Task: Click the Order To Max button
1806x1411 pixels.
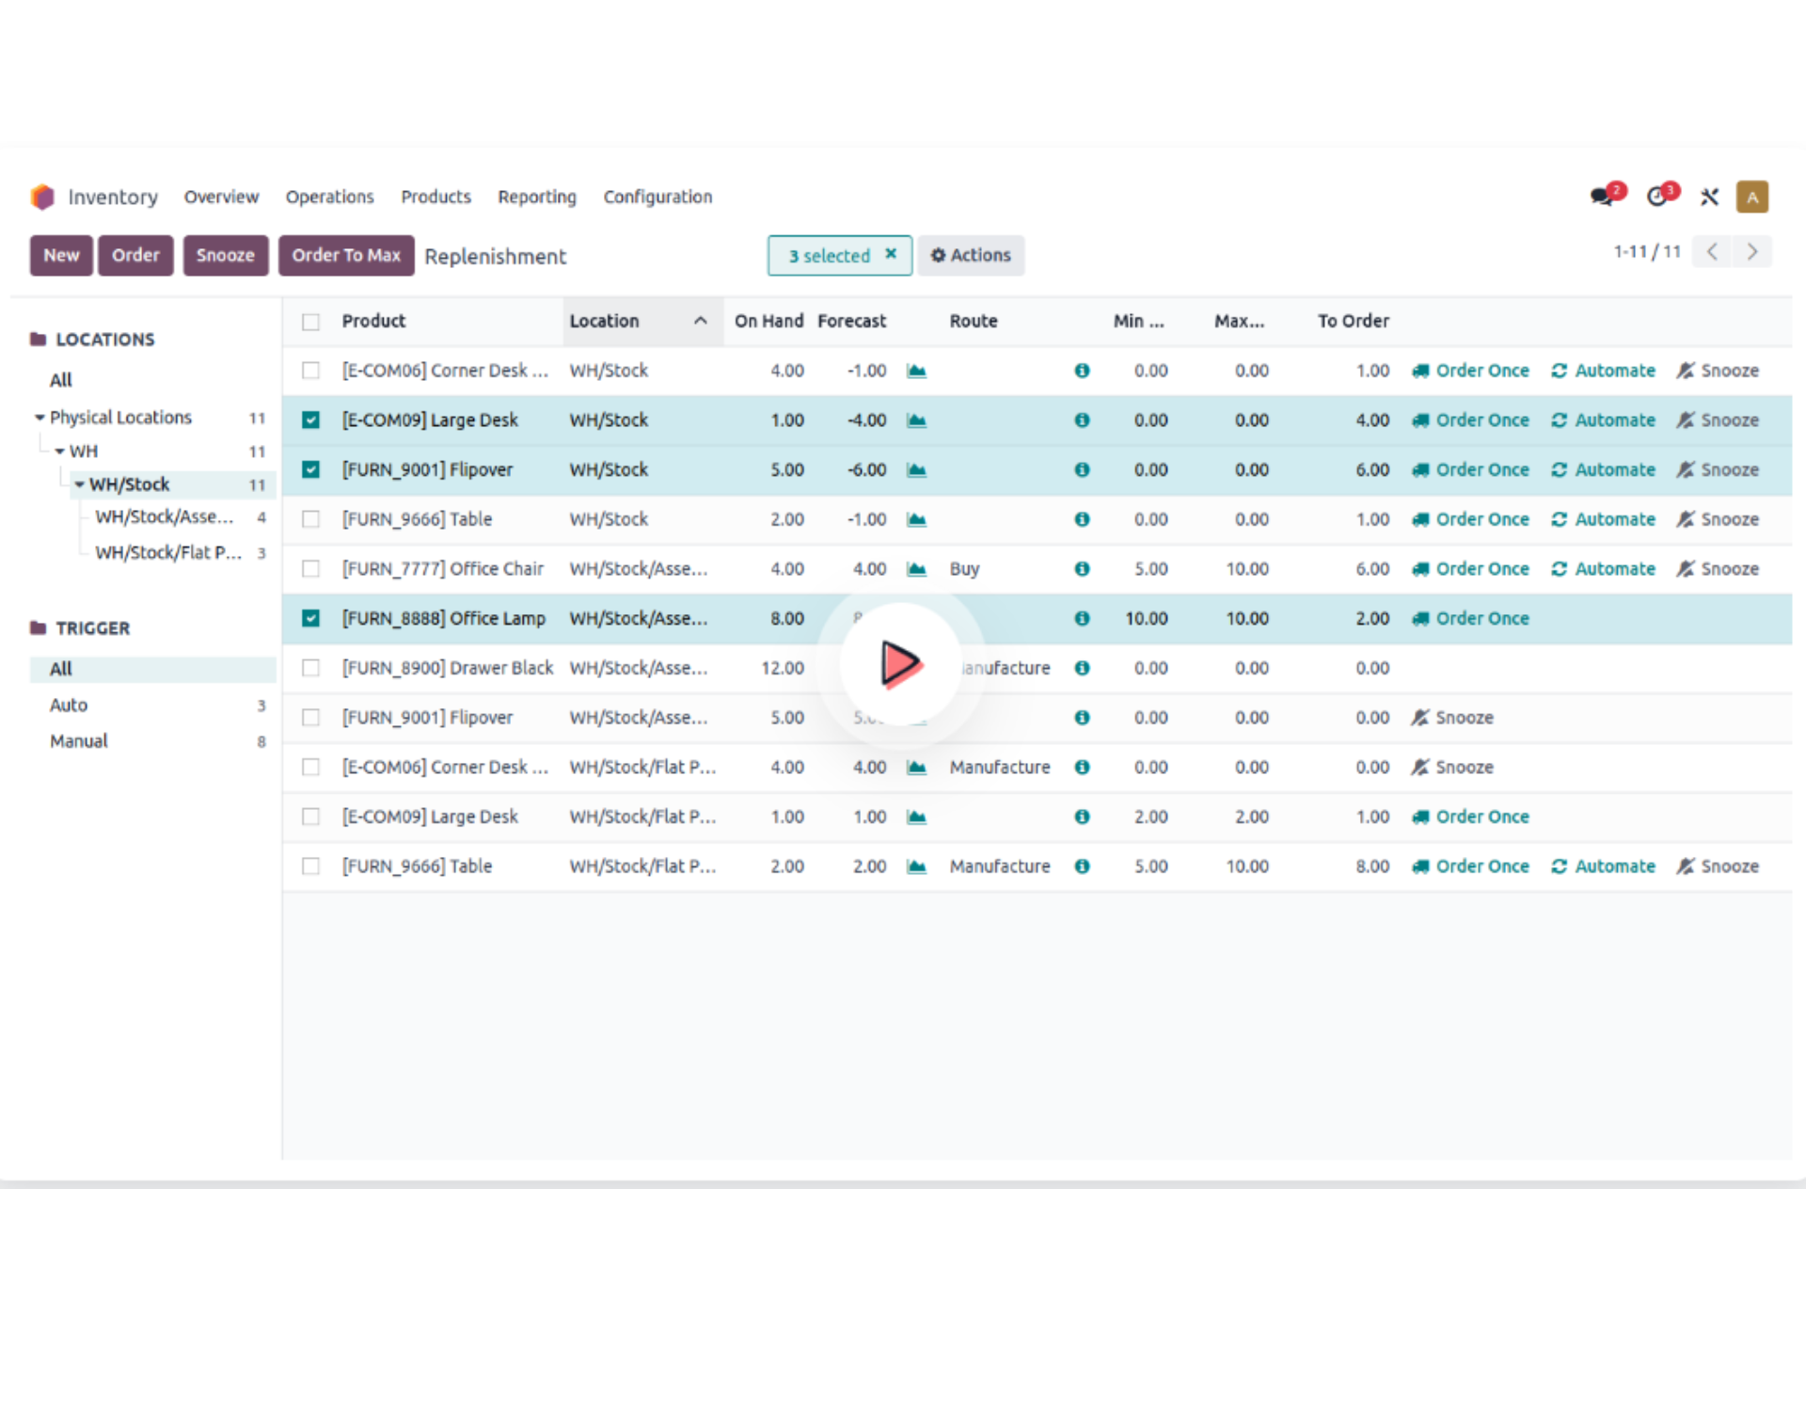Action: 345,256
